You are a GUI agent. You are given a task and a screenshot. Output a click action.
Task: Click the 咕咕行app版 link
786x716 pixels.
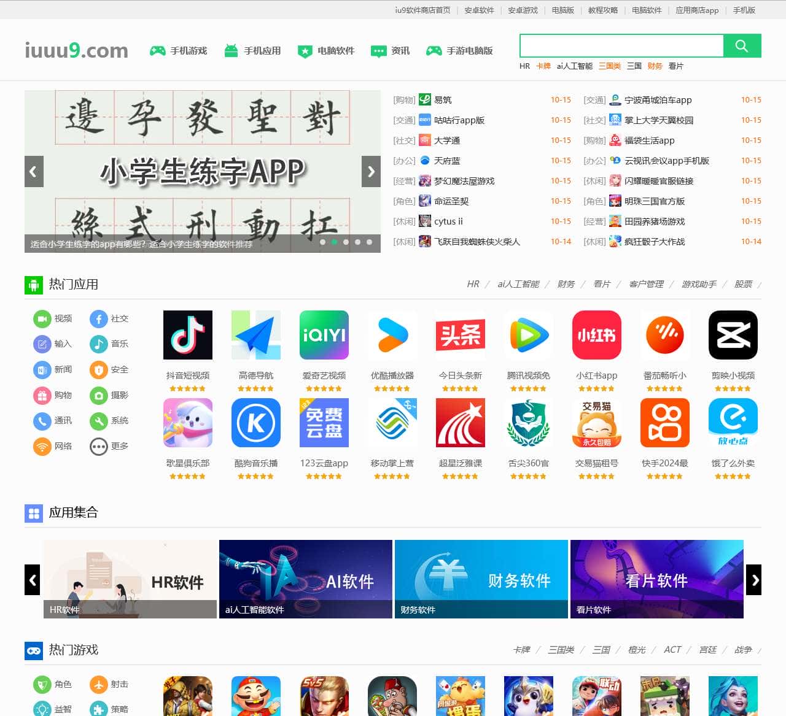click(x=459, y=120)
